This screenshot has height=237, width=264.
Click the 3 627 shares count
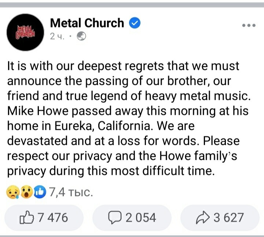pyautogui.click(x=228, y=218)
